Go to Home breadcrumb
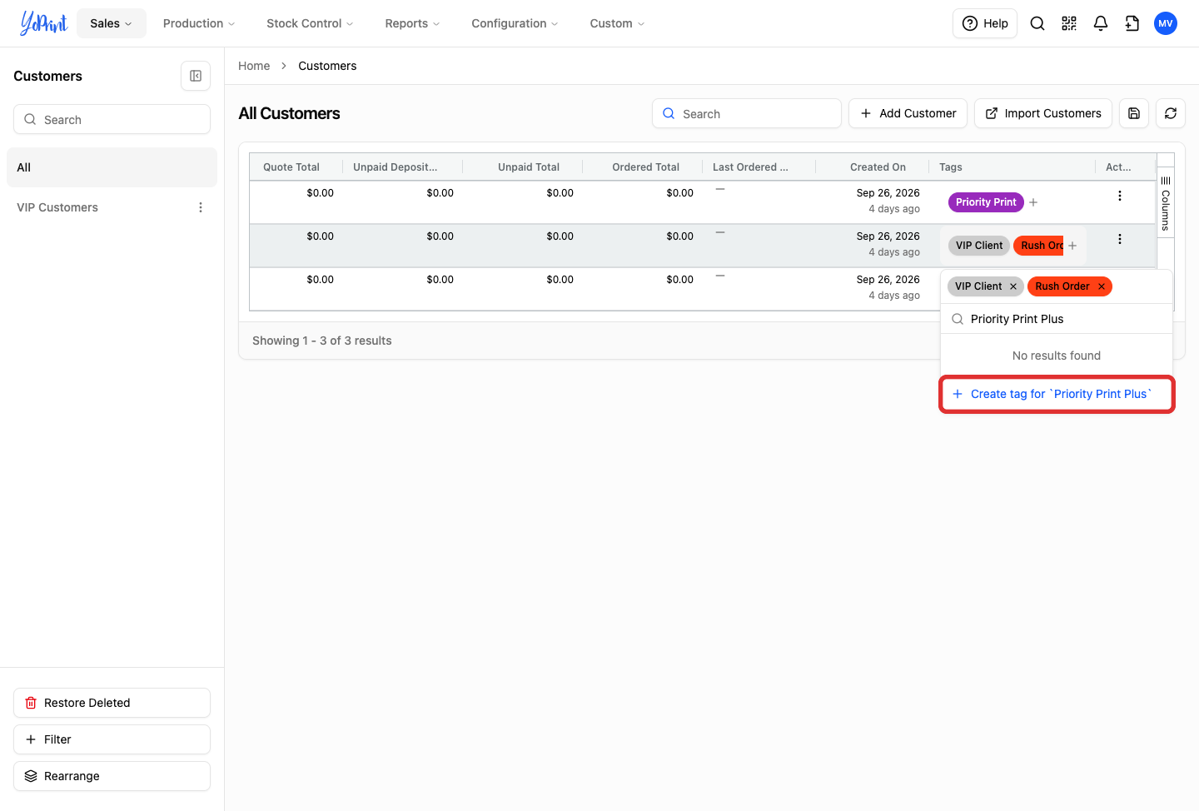 pos(254,66)
